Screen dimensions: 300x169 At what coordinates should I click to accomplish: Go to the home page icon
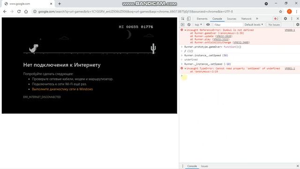click(x=26, y=11)
